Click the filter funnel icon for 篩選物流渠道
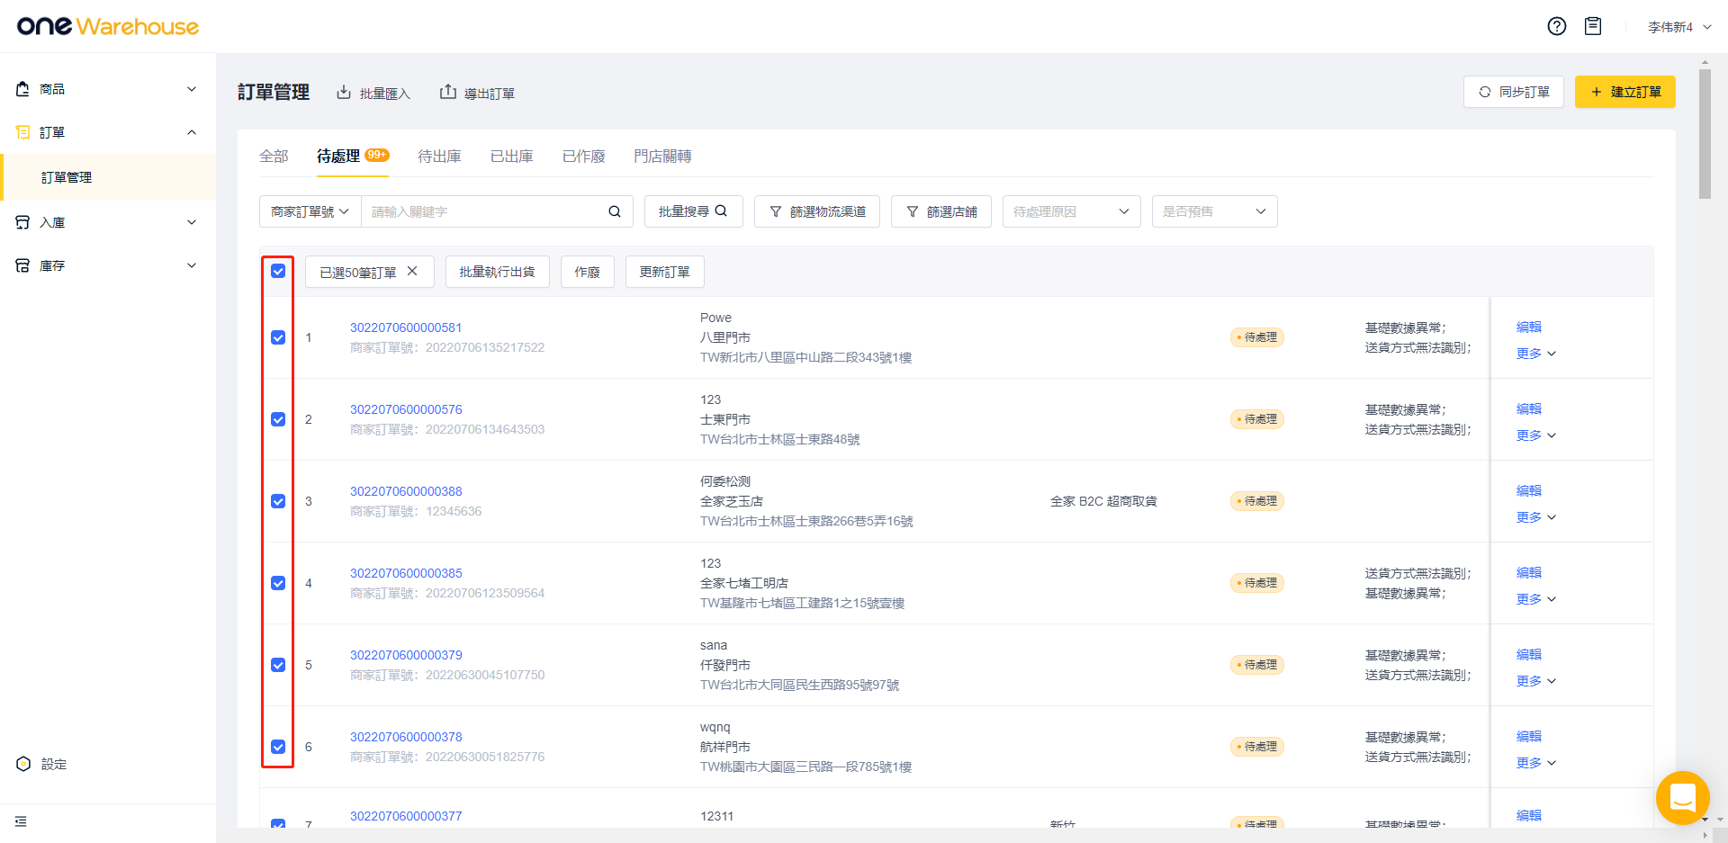The height and width of the screenshot is (843, 1728). [776, 211]
